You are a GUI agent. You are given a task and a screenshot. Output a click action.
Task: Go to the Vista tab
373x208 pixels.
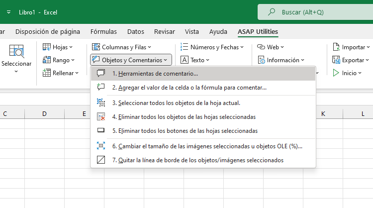(192, 32)
